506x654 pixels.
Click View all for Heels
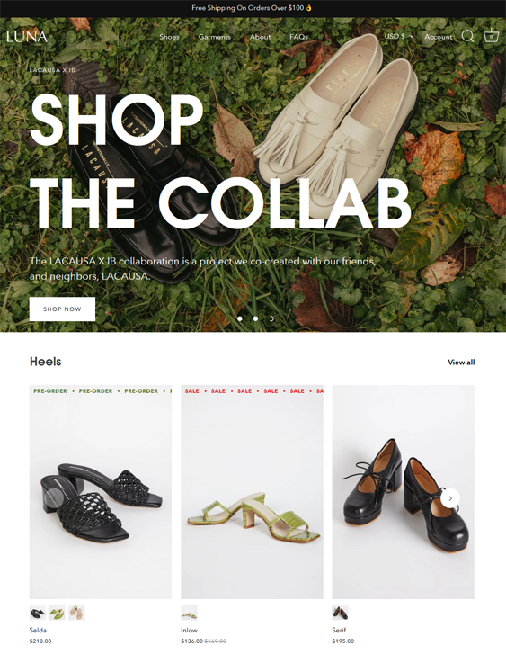coord(461,362)
